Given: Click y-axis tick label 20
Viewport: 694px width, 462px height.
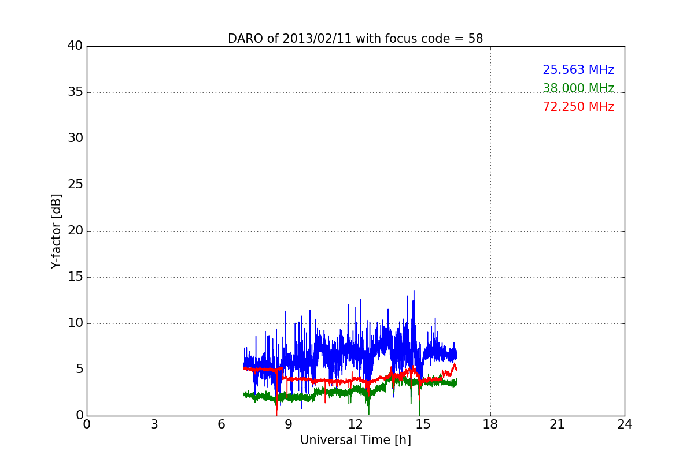Looking at the screenshot, I should click(75, 231).
